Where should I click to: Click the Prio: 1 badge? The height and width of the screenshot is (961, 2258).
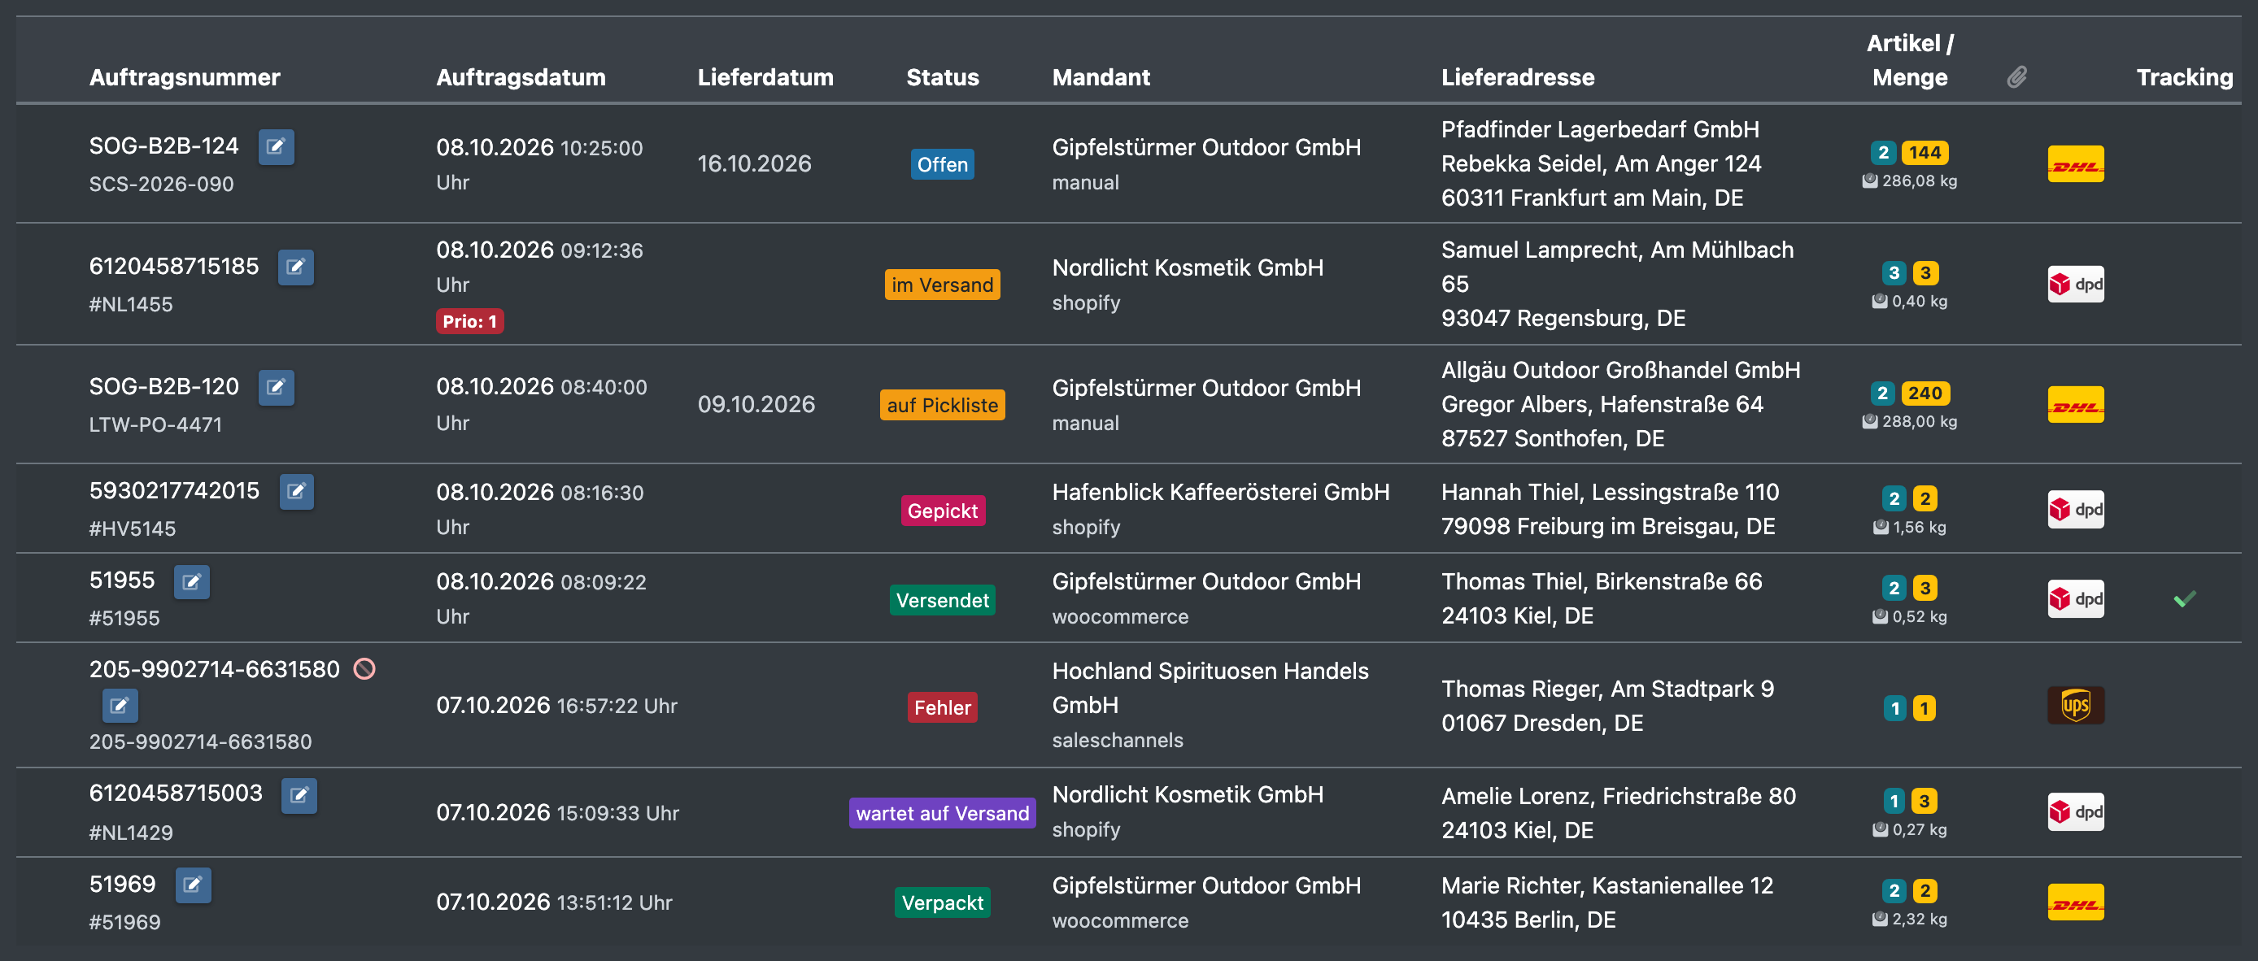coord(470,321)
